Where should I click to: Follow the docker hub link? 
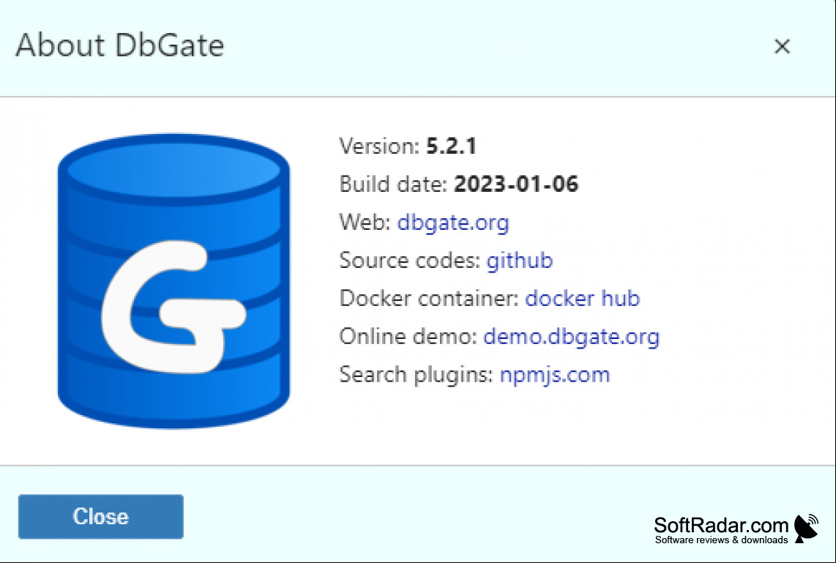point(582,298)
